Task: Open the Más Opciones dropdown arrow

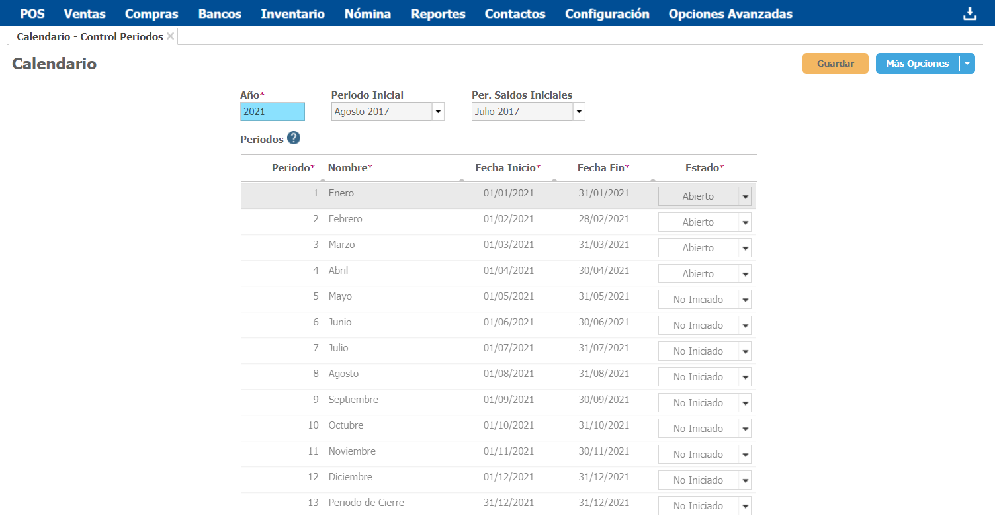Action: pyautogui.click(x=967, y=64)
